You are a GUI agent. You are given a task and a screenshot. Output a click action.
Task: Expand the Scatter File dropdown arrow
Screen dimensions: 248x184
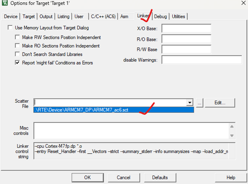click(190, 103)
